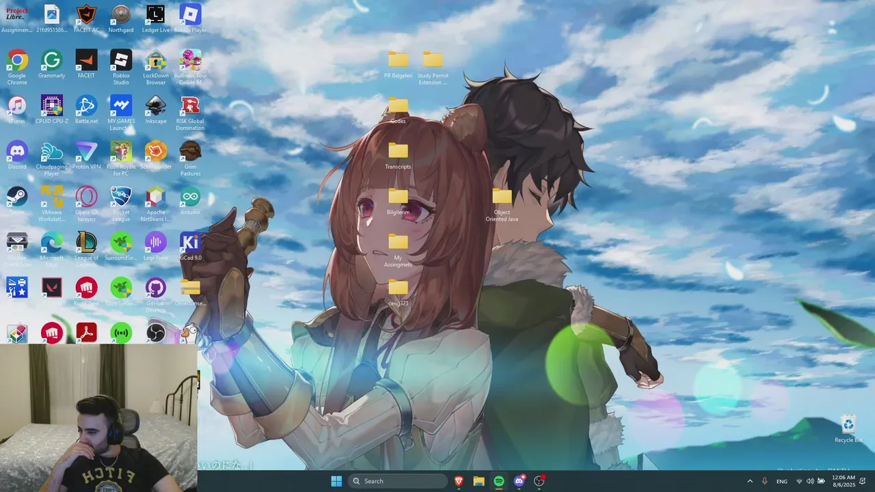Open File Explorer from the taskbar
Image resolution: width=875 pixels, height=492 pixels.
point(479,481)
